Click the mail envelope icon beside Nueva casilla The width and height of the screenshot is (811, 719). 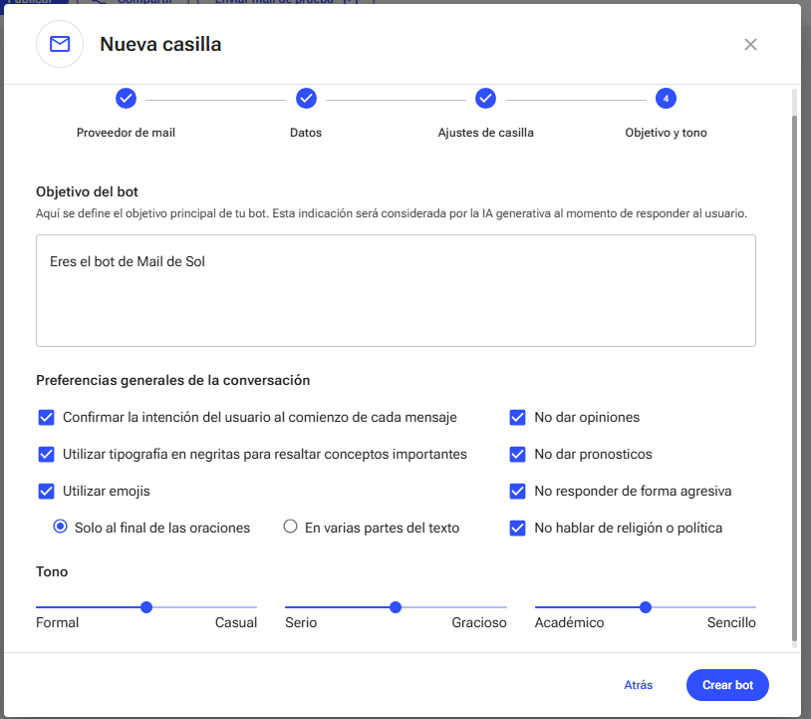pyautogui.click(x=60, y=44)
